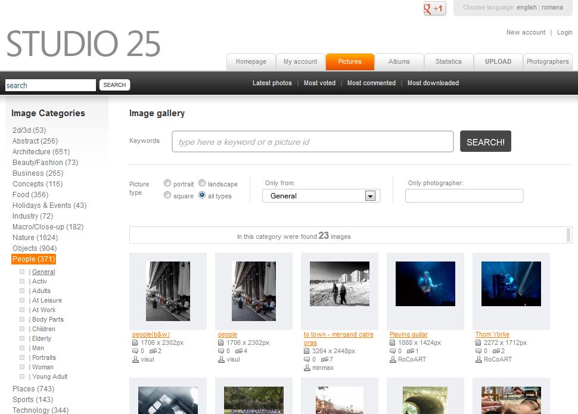Image resolution: width=578 pixels, height=414 pixels.
Task: Select the Children subcategory
Action: point(43,329)
